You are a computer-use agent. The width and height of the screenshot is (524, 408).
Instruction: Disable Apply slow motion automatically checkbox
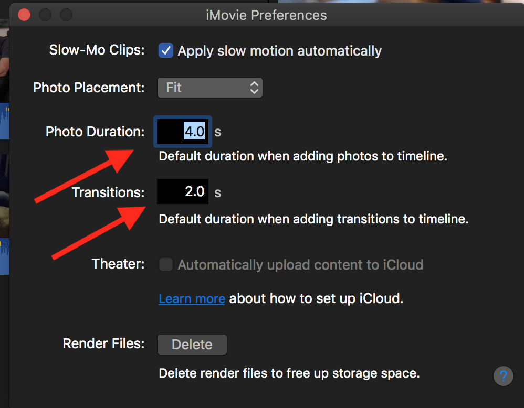(166, 51)
